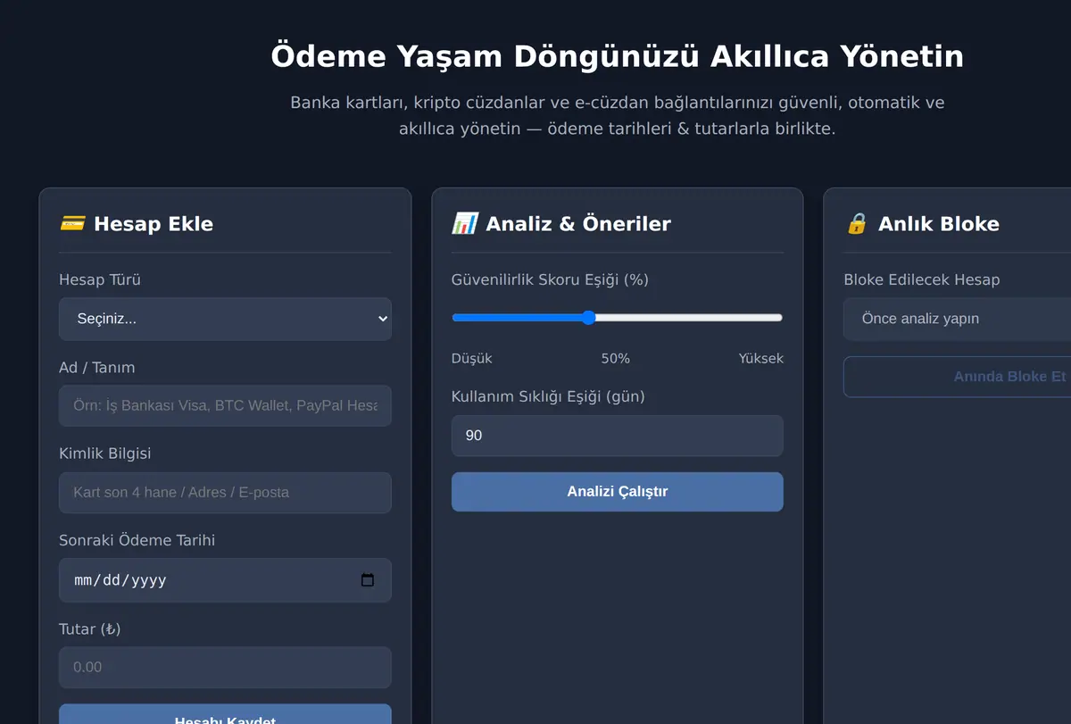Screen dimensions: 1071x724
Task: Click the 'Bloke Edilecek Hesap' label
Action: (x=922, y=279)
